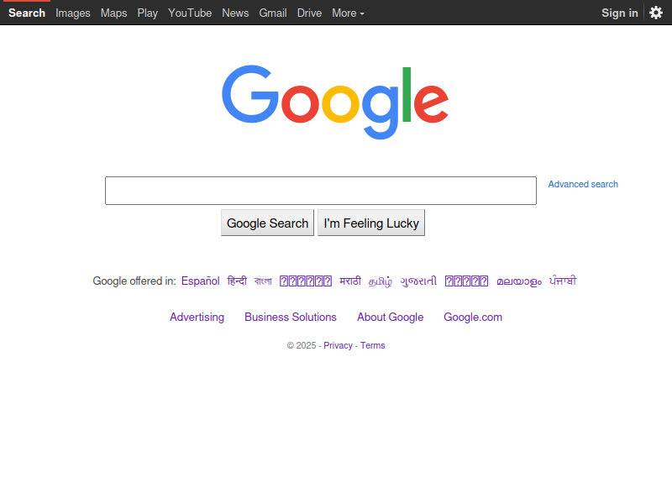This screenshot has width=672, height=504.
Task: Select News in top bar
Action: point(235,13)
